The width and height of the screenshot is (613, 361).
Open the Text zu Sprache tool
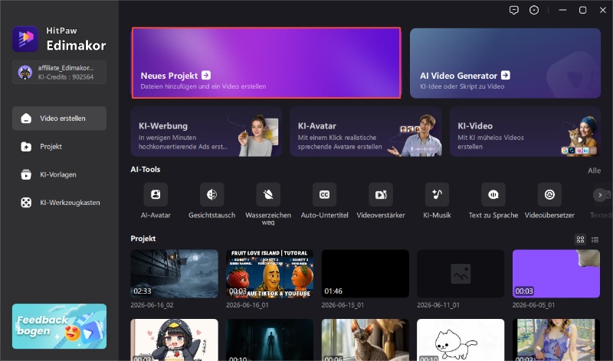click(493, 194)
